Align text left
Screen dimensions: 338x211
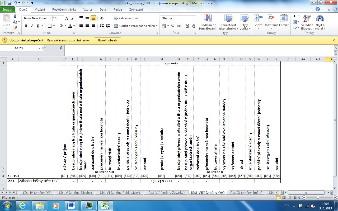[x=81, y=26]
